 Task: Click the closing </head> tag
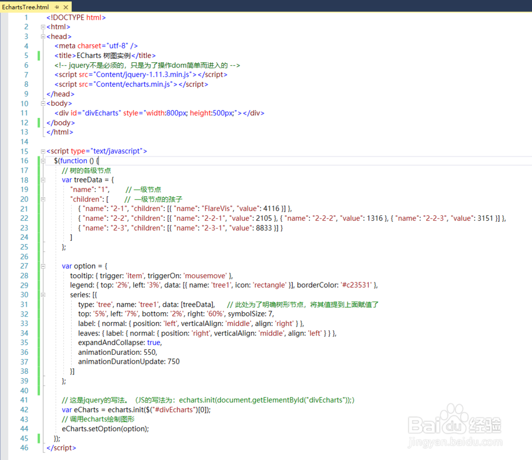[61, 94]
